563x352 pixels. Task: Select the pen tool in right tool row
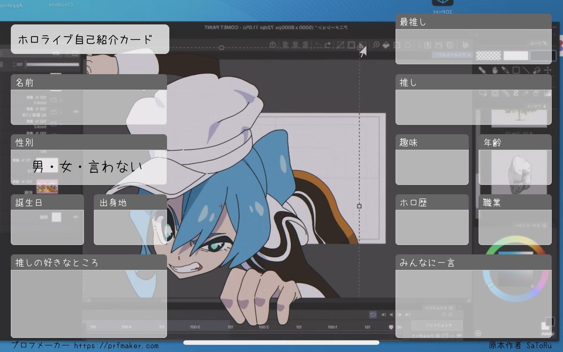pyautogui.click(x=482, y=70)
